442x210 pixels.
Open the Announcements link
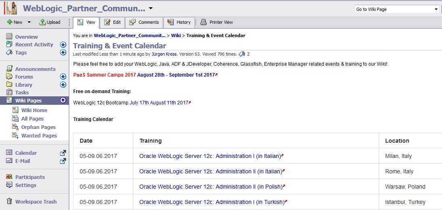pyautogui.click(x=35, y=69)
